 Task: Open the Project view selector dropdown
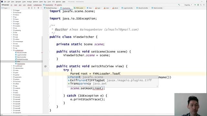point(5,8)
